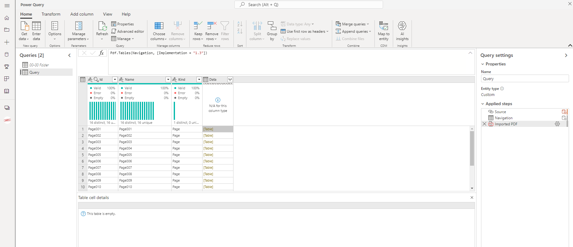Close the Table cell details pane
573x247 pixels.
(472, 197)
